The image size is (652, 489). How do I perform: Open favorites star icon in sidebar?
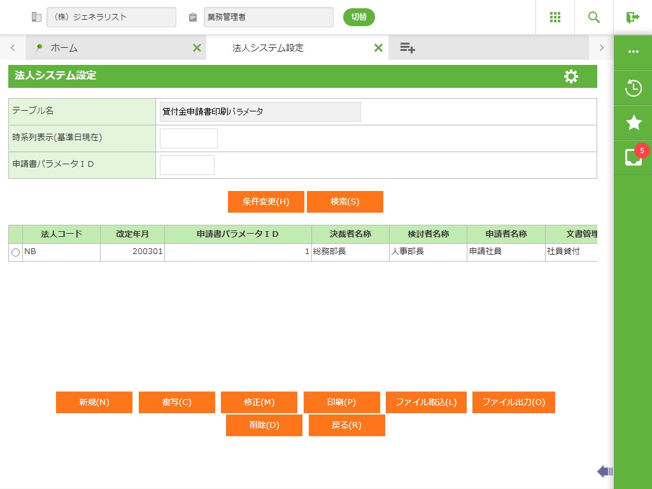(x=633, y=123)
